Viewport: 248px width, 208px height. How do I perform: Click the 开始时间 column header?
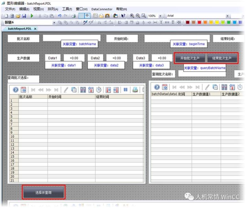coord(71,97)
